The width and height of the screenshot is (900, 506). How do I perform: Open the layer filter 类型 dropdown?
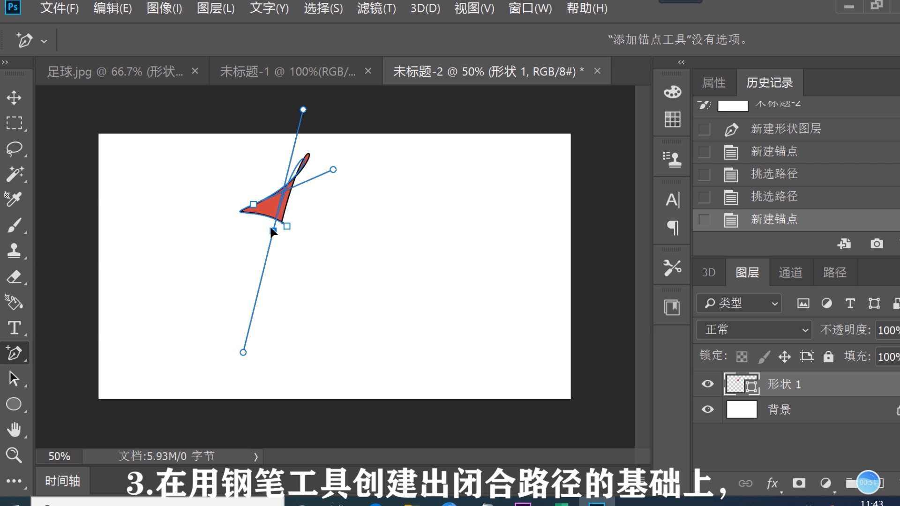tap(739, 304)
